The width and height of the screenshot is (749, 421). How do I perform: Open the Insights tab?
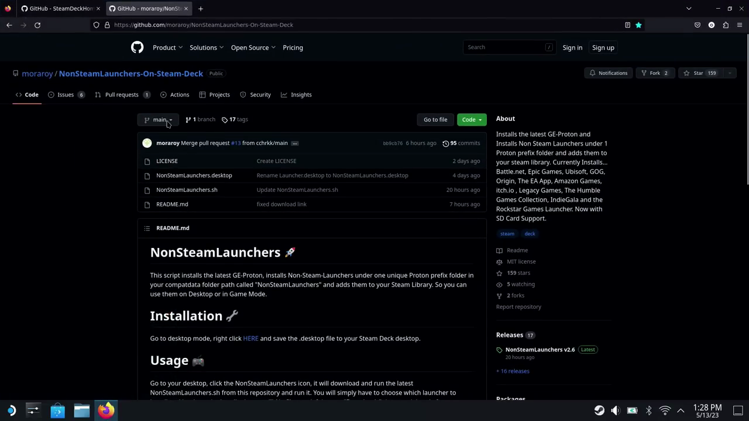tap(296, 95)
